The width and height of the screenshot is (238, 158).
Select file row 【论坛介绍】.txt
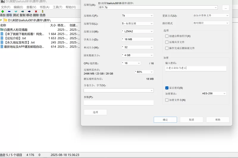point(40,38)
